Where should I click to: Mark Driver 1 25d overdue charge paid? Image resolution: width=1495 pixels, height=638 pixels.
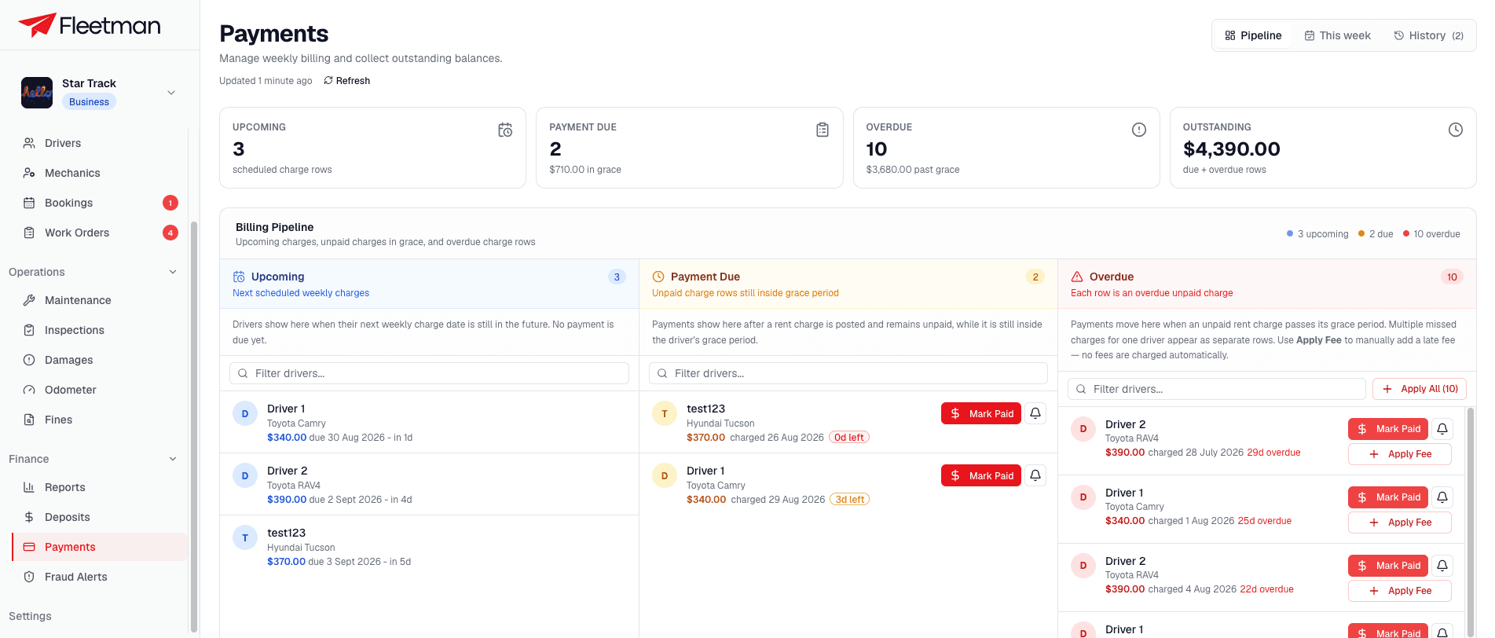pyautogui.click(x=1387, y=497)
